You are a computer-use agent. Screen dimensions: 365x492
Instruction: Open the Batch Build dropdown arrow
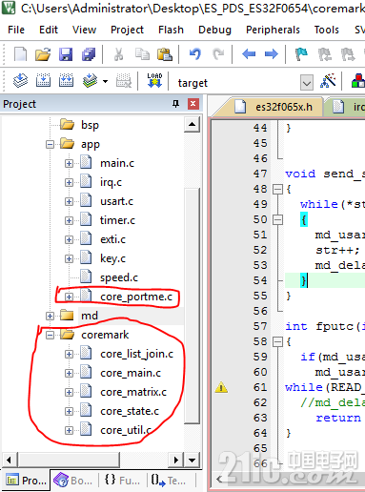[x=105, y=81]
